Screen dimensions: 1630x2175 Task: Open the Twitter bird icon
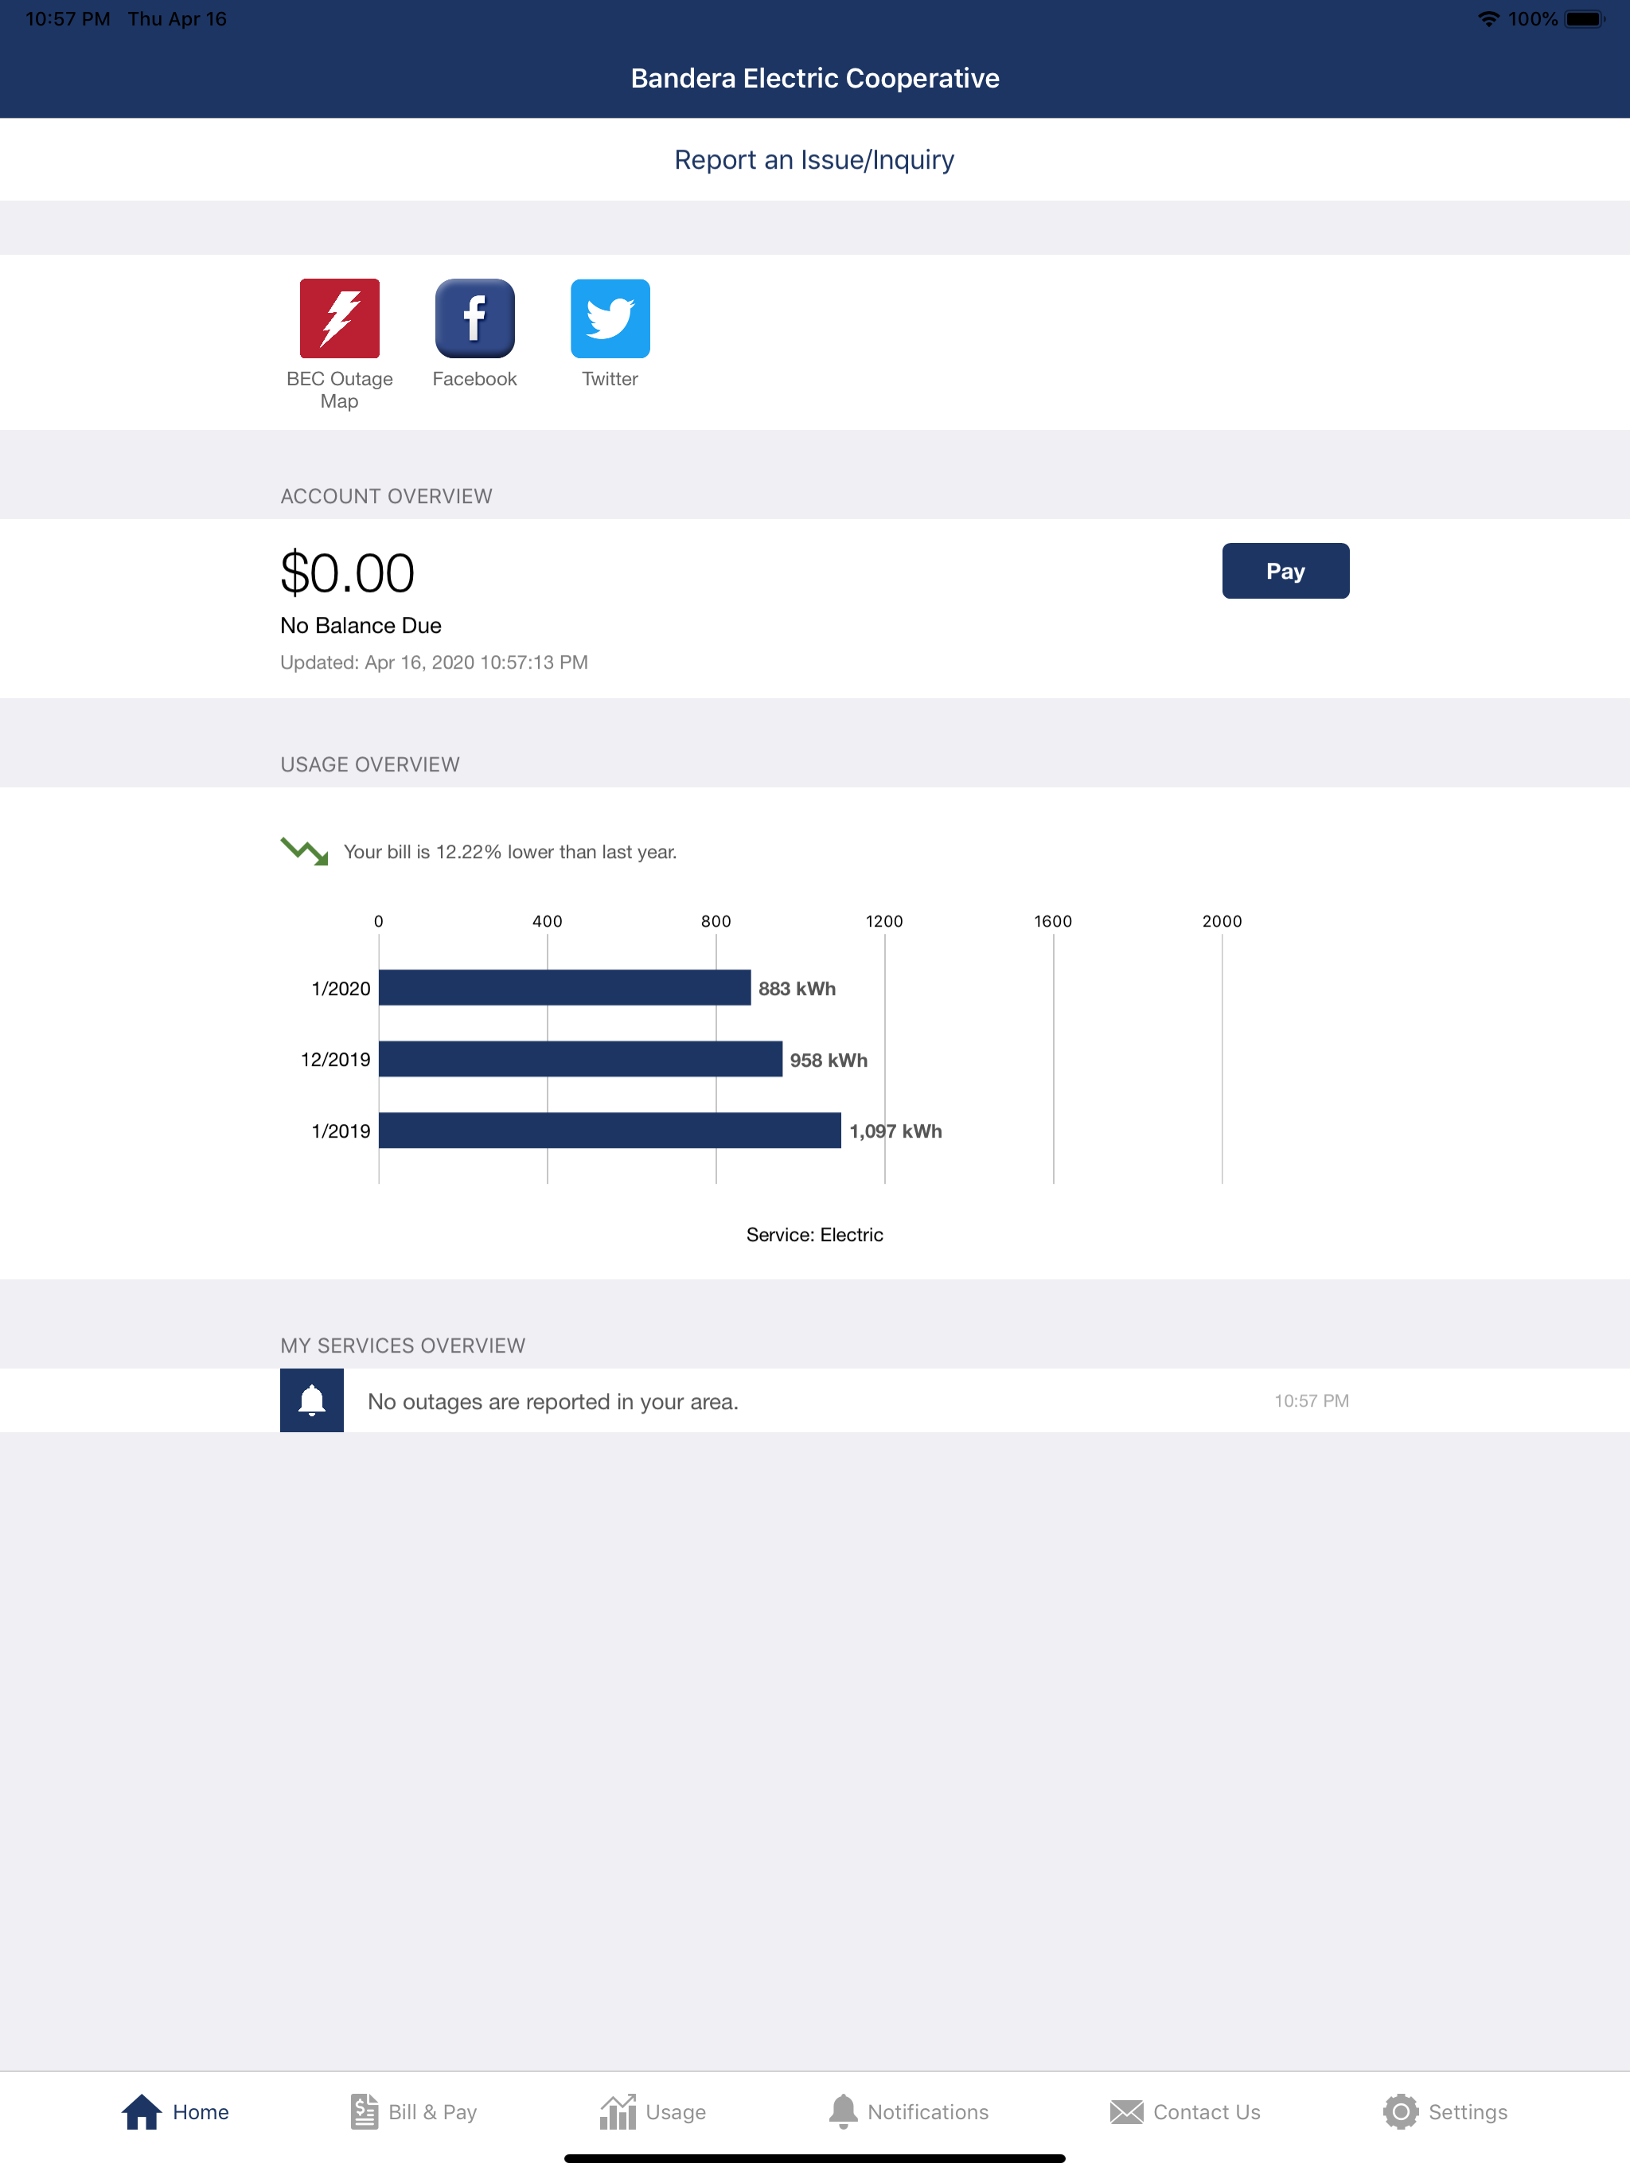tap(610, 318)
